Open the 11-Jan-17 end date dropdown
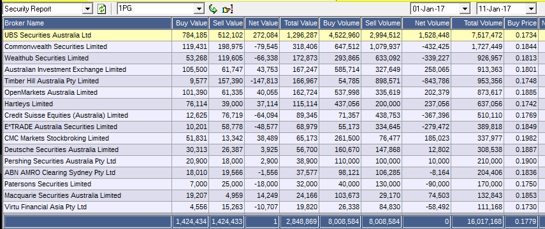This screenshot has height=229, width=545. [x=531, y=9]
